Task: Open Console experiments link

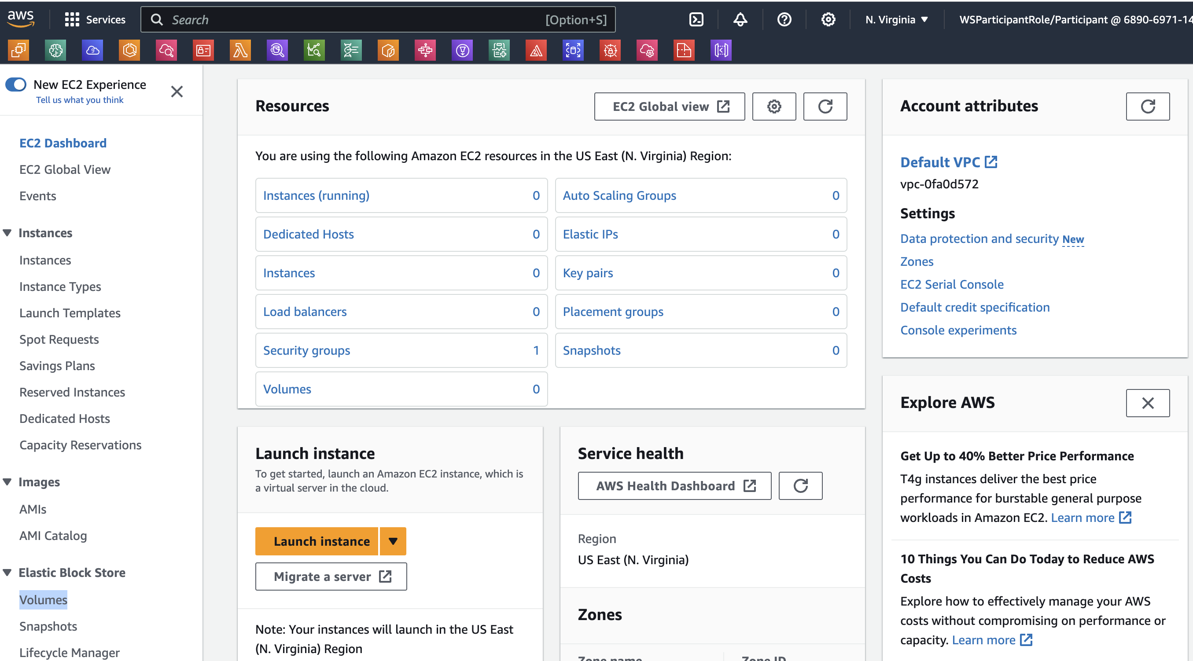Action: click(x=958, y=330)
